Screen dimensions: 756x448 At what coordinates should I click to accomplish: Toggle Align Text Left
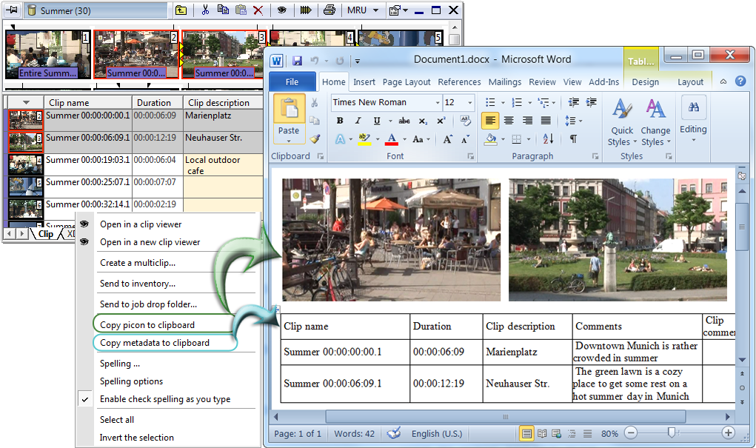pyautogui.click(x=490, y=121)
